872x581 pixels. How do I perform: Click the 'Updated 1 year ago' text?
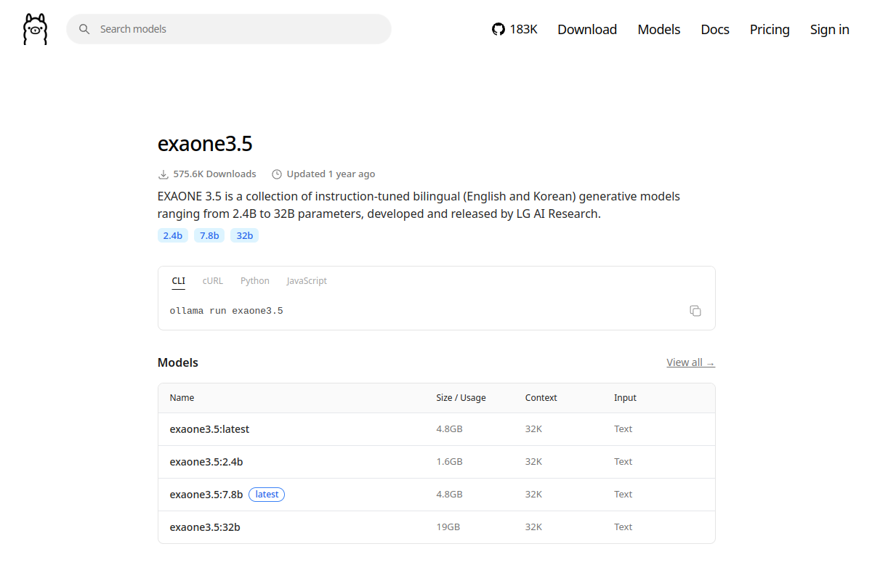(x=331, y=174)
